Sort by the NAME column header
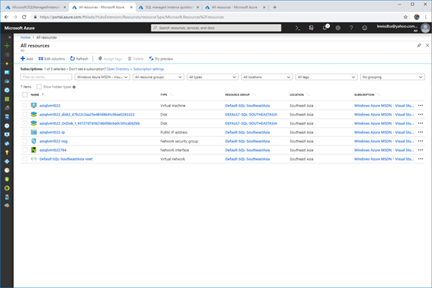The height and width of the screenshot is (288, 432). (x=35, y=94)
